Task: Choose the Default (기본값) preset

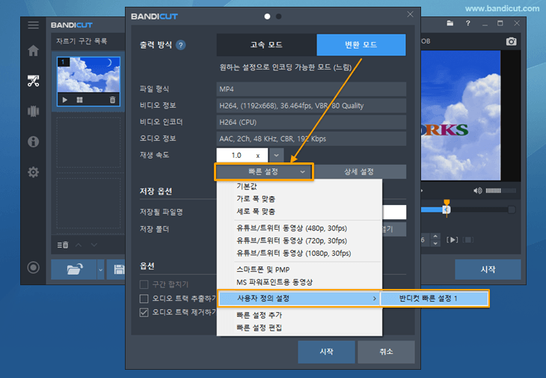Action: click(299, 186)
